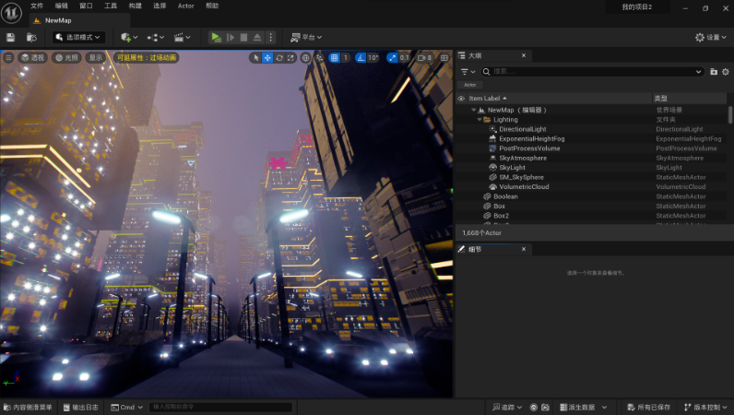Collapse the Lighting folder

[479, 120]
